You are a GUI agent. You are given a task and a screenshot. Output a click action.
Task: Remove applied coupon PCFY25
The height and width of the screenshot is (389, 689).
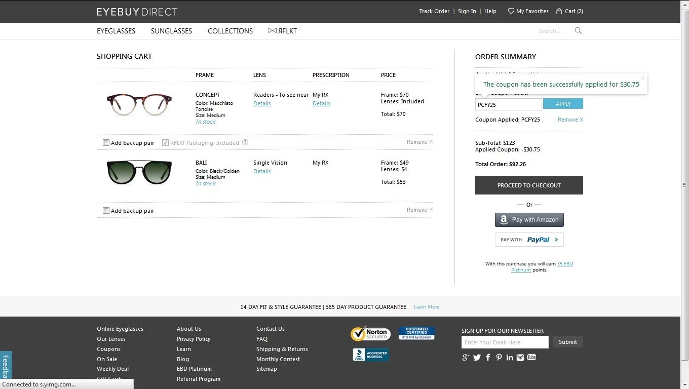tap(570, 120)
